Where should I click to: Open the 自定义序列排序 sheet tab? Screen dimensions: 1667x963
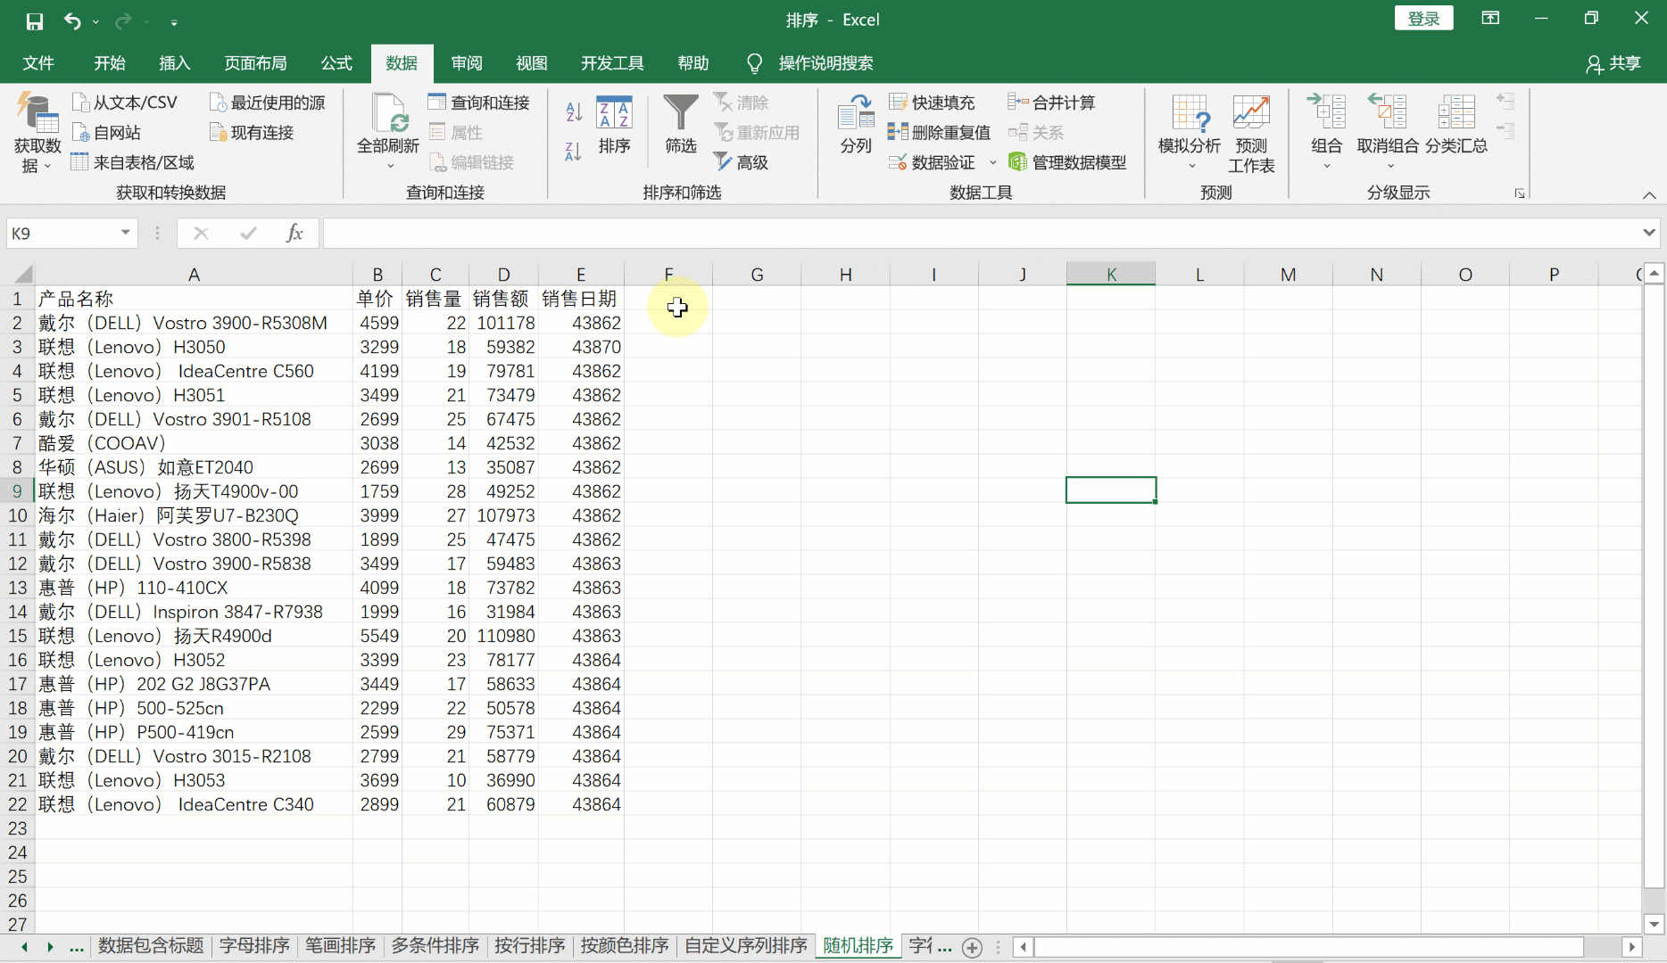tap(746, 945)
